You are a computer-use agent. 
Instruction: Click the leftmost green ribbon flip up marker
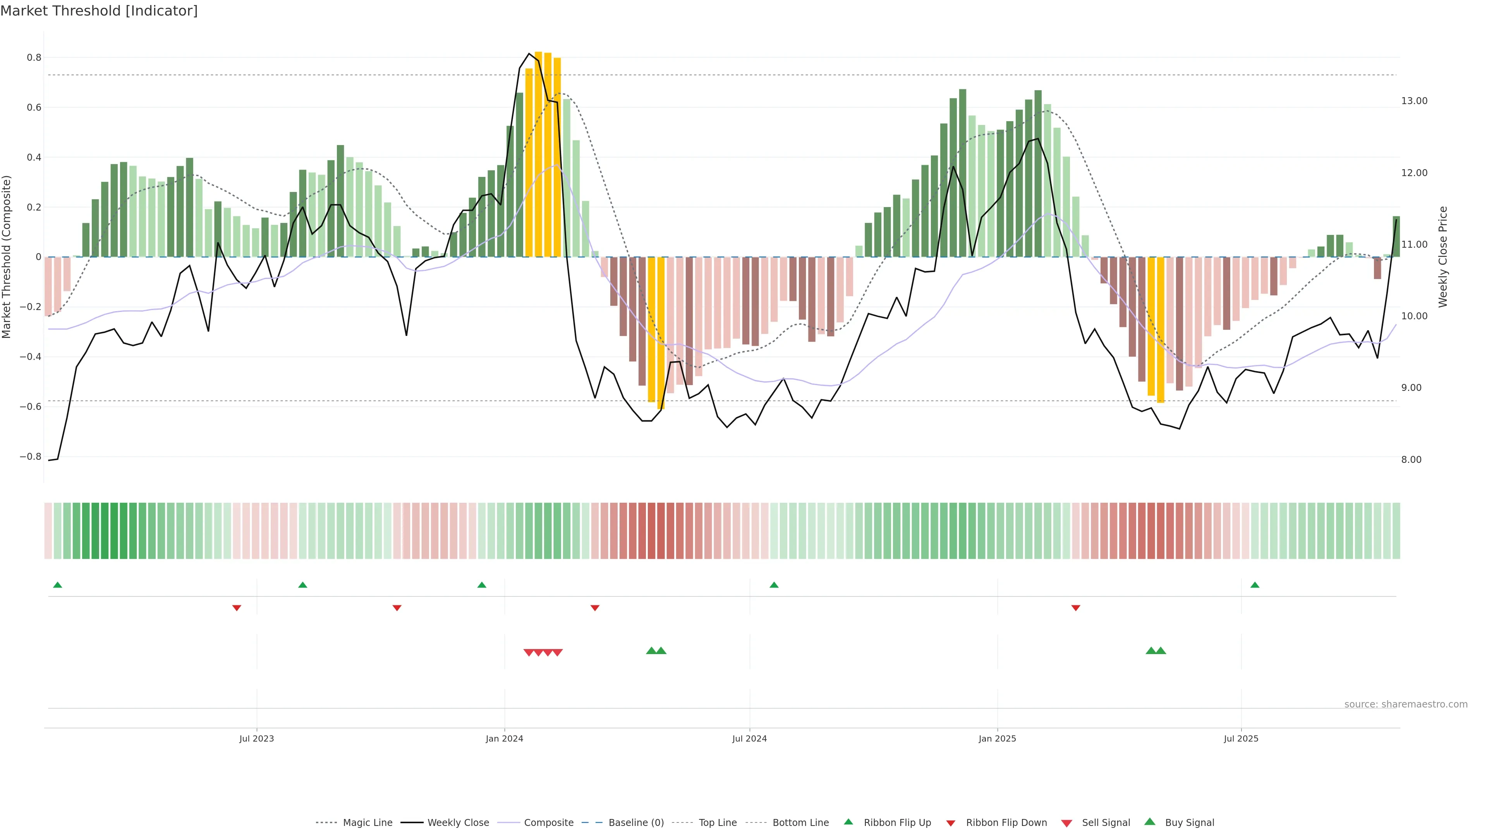coord(57,585)
